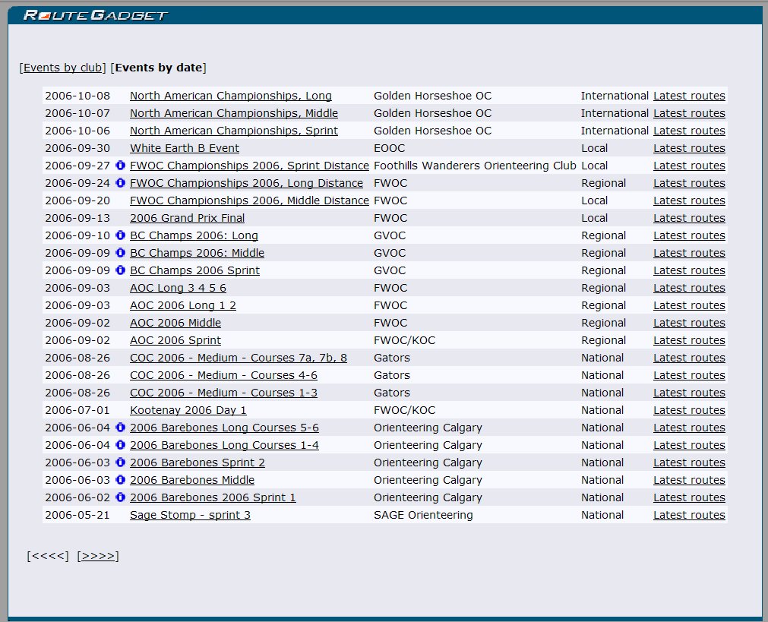Switch to Events by club view
The image size is (768, 622).
(x=63, y=68)
